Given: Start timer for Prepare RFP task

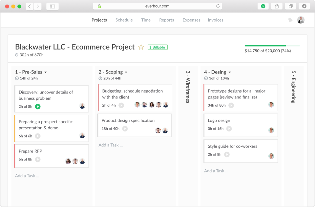Looking at the screenshot, I should click(x=38, y=159).
